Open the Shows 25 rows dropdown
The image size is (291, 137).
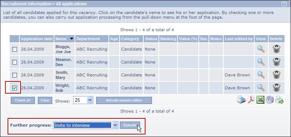click(83, 100)
